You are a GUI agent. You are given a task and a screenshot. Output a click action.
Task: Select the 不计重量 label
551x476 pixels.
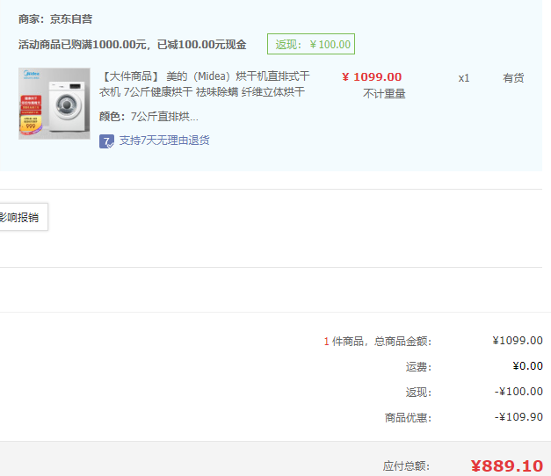click(x=384, y=94)
